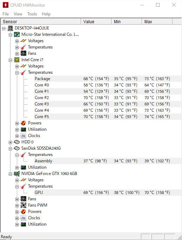This screenshot has width=182, height=240.
Task: Click the HDD 0 disk icon
Action: click(17, 142)
